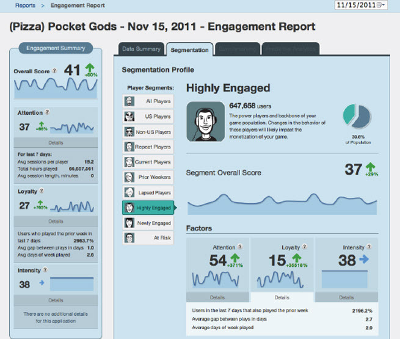This screenshot has height=339, width=400.
Task: Click the At Risk avatar icon
Action: click(x=129, y=238)
